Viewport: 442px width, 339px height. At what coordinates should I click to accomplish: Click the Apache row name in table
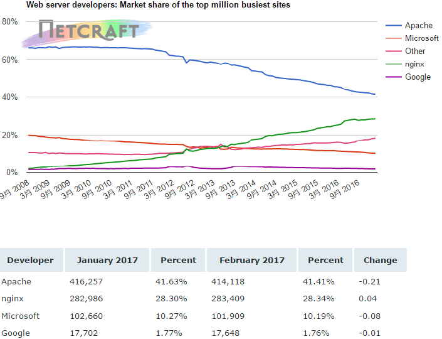[x=16, y=281]
